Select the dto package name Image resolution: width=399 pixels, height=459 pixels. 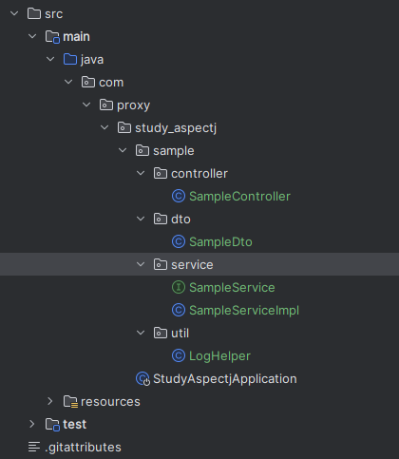click(180, 220)
